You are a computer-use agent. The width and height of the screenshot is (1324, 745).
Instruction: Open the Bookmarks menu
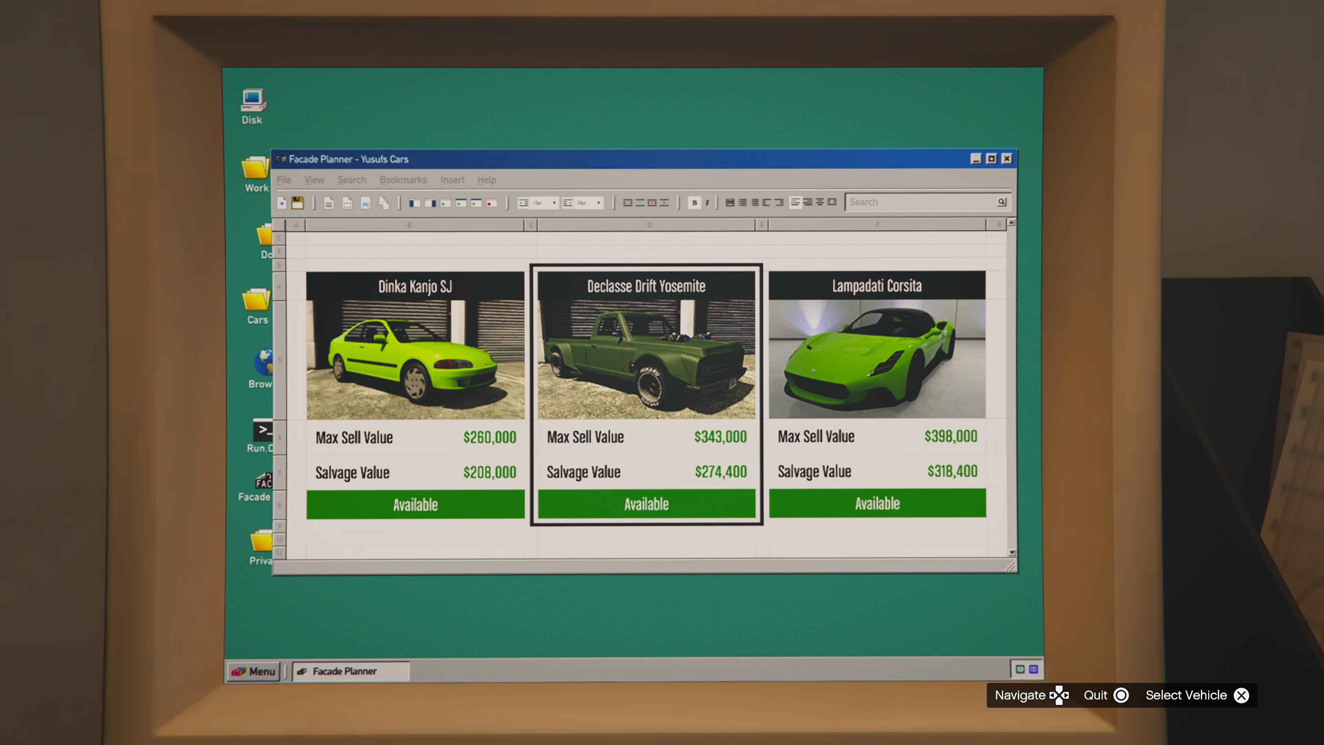[403, 180]
